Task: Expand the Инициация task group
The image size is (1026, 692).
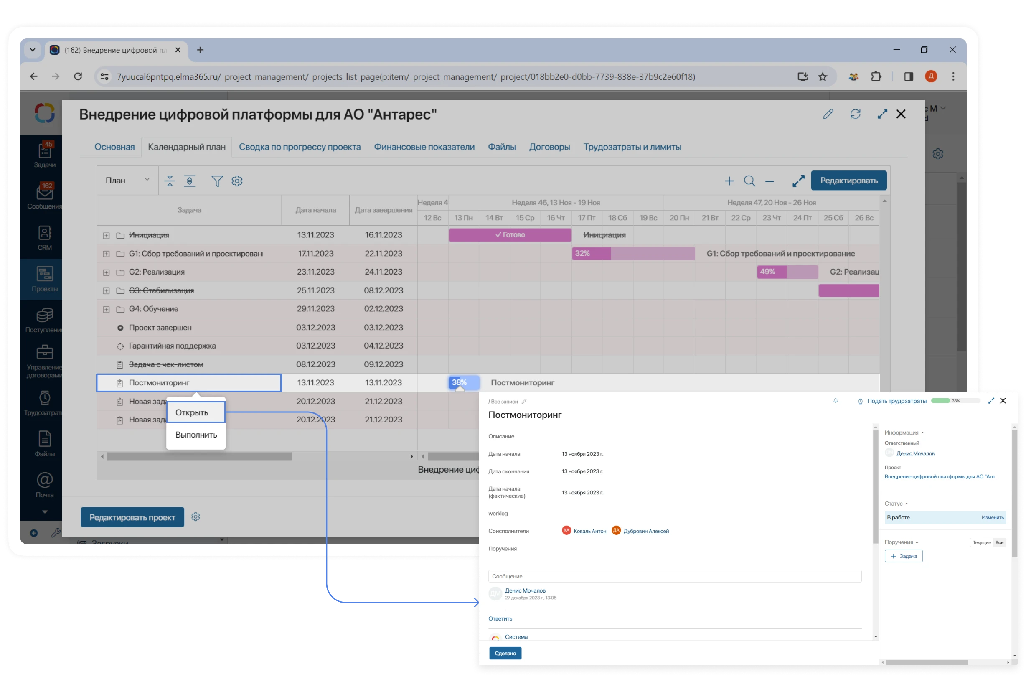Action: coord(106,236)
